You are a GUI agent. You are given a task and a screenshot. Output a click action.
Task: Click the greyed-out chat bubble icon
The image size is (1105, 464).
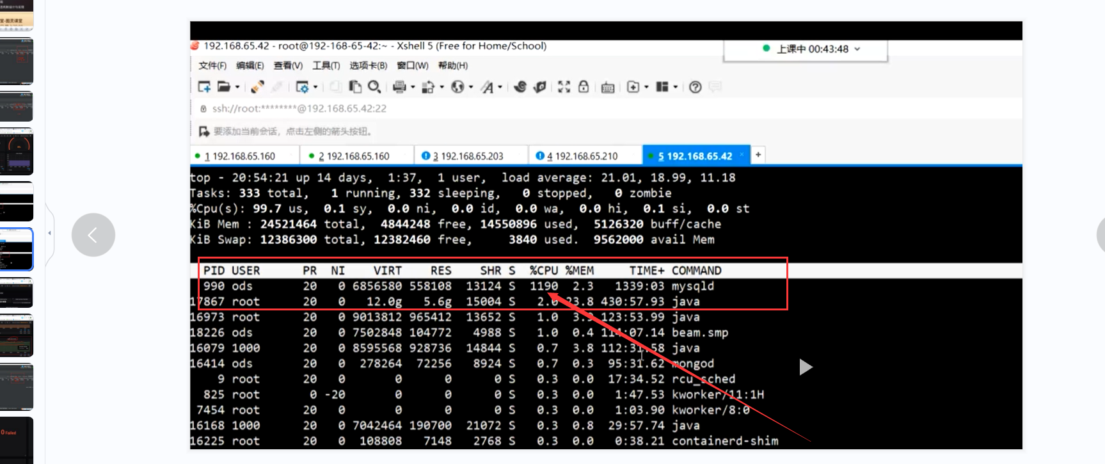click(715, 86)
